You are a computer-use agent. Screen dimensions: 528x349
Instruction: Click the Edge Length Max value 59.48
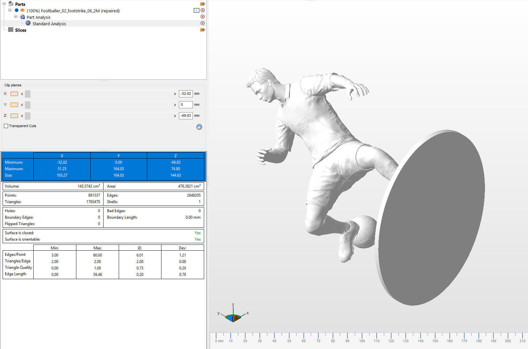click(x=97, y=275)
